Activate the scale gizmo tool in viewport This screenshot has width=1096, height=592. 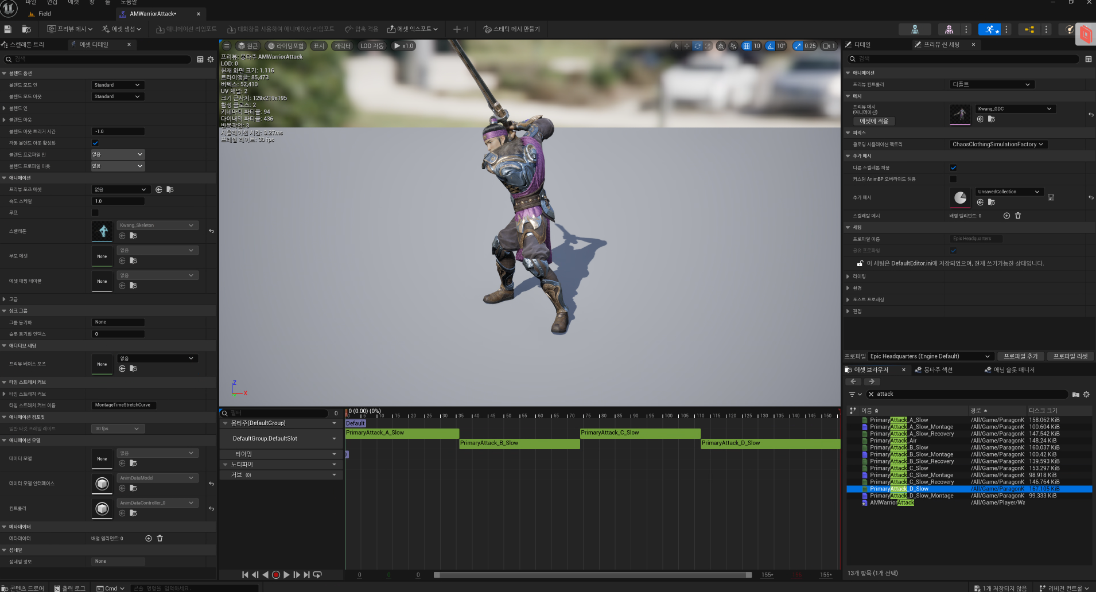[708, 46]
